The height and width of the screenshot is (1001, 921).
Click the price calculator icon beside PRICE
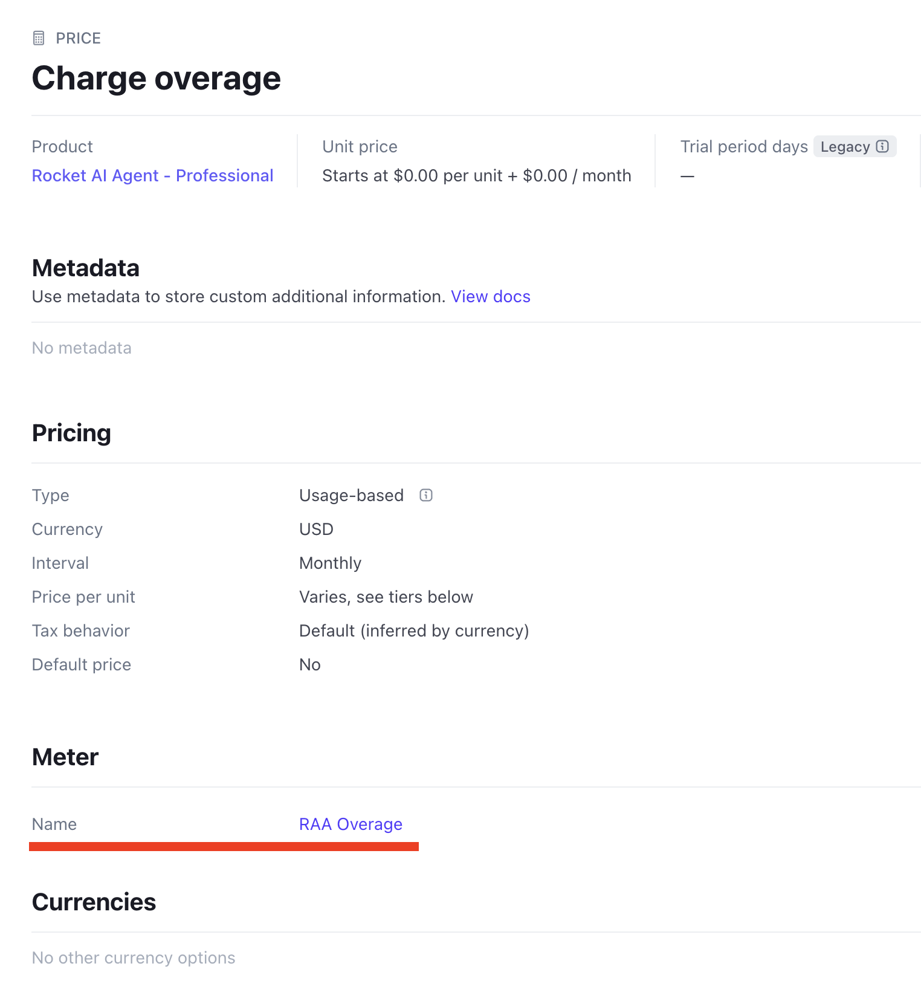tap(39, 38)
